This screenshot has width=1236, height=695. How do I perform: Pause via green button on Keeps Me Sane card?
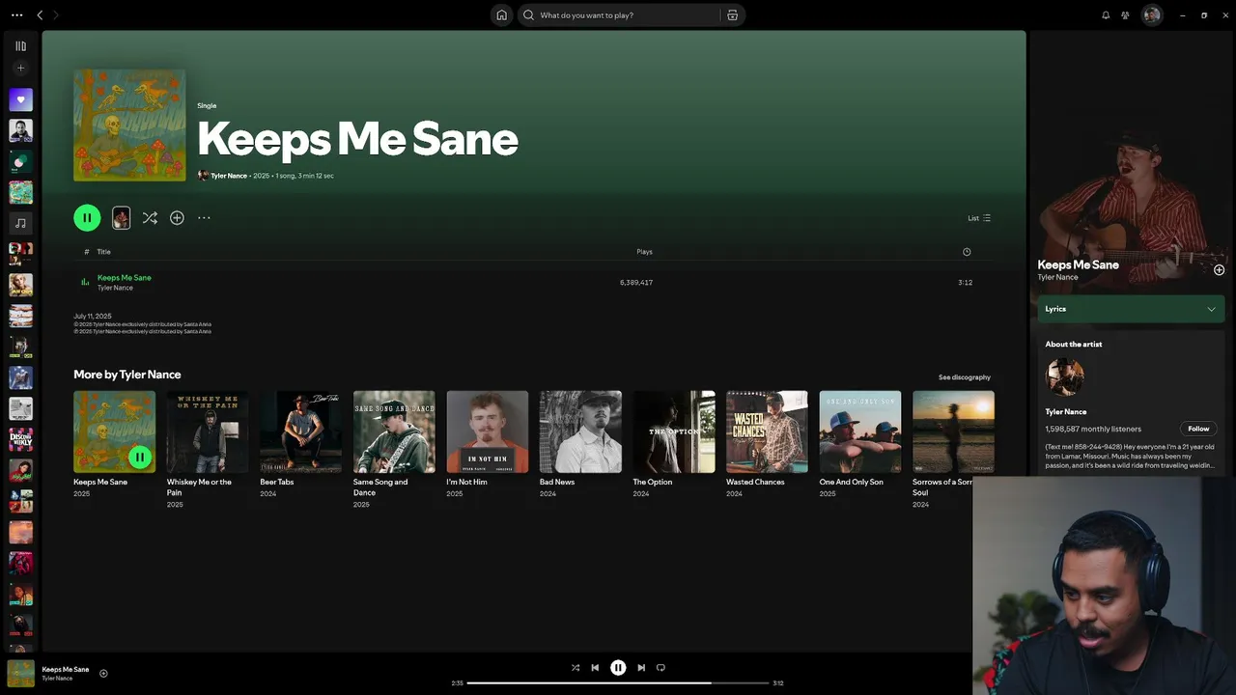pyautogui.click(x=140, y=458)
